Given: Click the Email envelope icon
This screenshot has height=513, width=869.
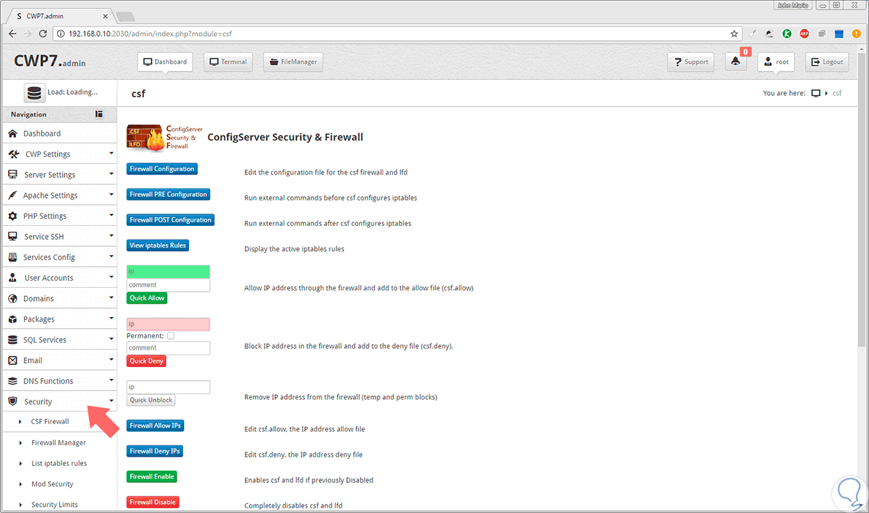Looking at the screenshot, I should pos(13,360).
